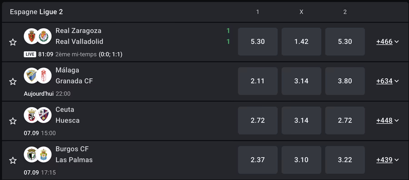
Task: Star the Ceuta vs Huesca match
Action: point(13,121)
